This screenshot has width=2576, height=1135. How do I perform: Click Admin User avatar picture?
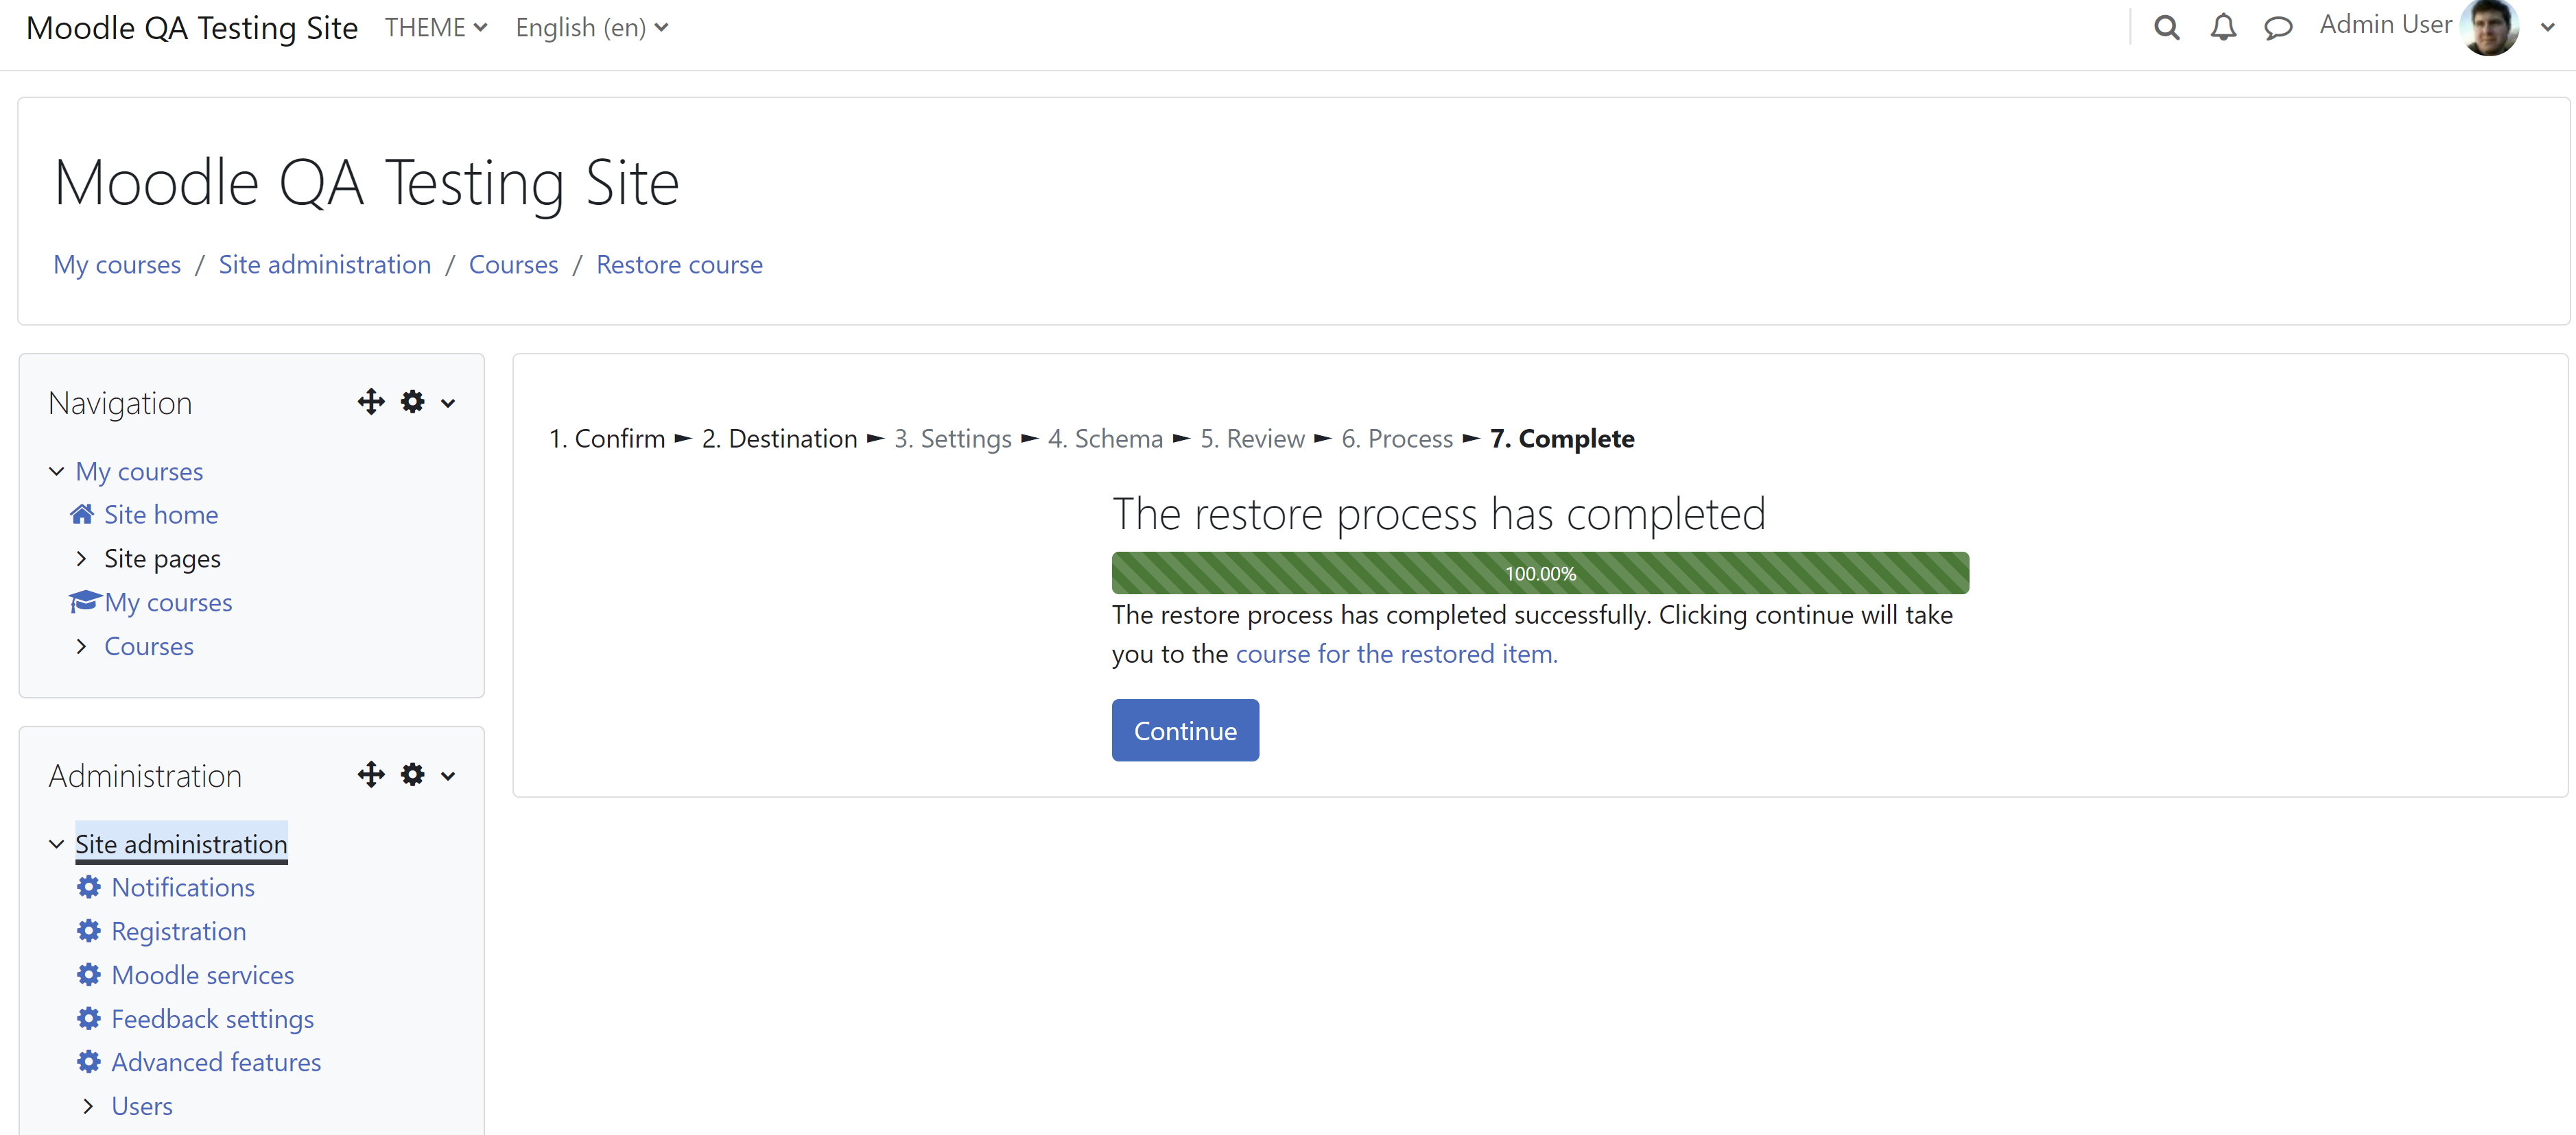pos(2490,27)
